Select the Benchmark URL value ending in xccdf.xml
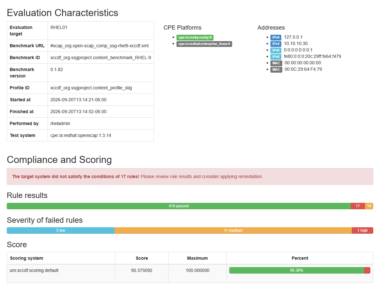This screenshot has height=288, width=381. click(99, 46)
